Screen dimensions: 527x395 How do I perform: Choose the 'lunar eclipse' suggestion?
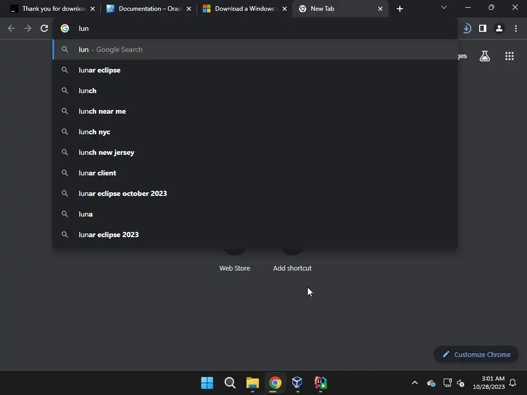pos(255,70)
